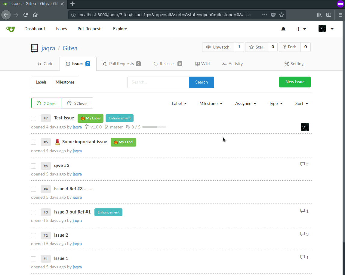Open new browser tab with plus

72,4
